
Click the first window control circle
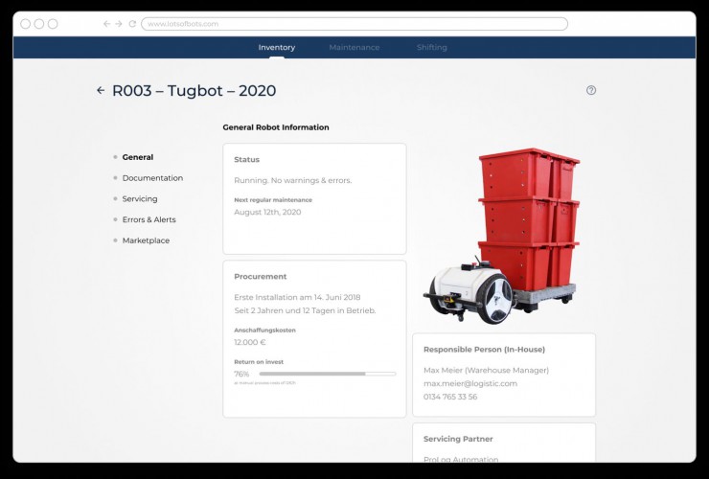pyautogui.click(x=26, y=24)
